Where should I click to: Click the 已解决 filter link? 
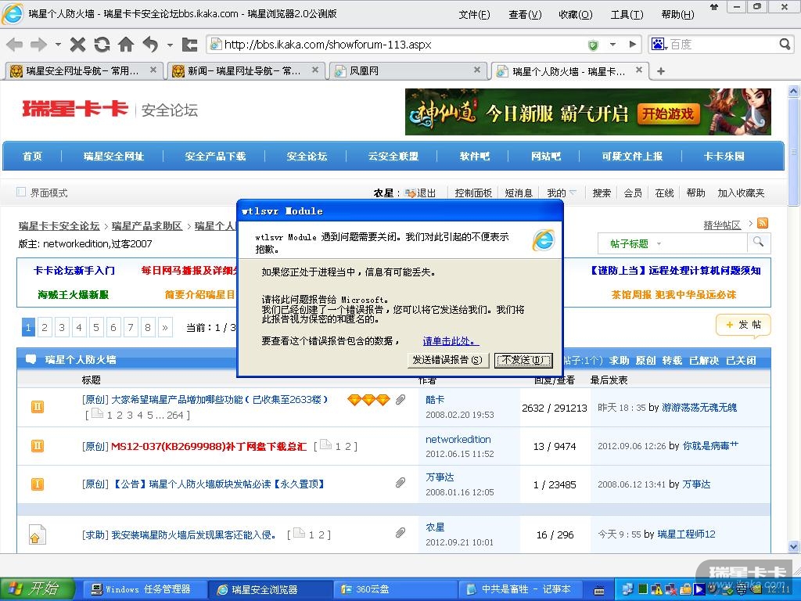[704, 360]
